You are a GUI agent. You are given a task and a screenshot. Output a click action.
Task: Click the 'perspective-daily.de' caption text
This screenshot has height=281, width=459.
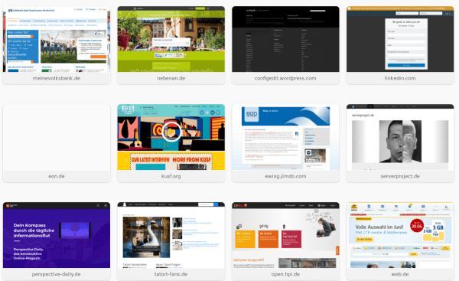[x=56, y=274]
